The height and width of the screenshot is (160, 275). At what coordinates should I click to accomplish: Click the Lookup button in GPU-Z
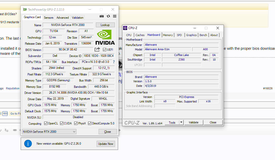[x=105, y=25]
